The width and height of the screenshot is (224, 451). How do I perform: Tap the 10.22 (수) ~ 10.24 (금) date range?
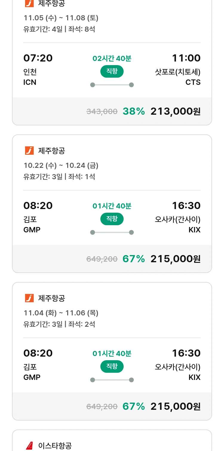click(61, 165)
